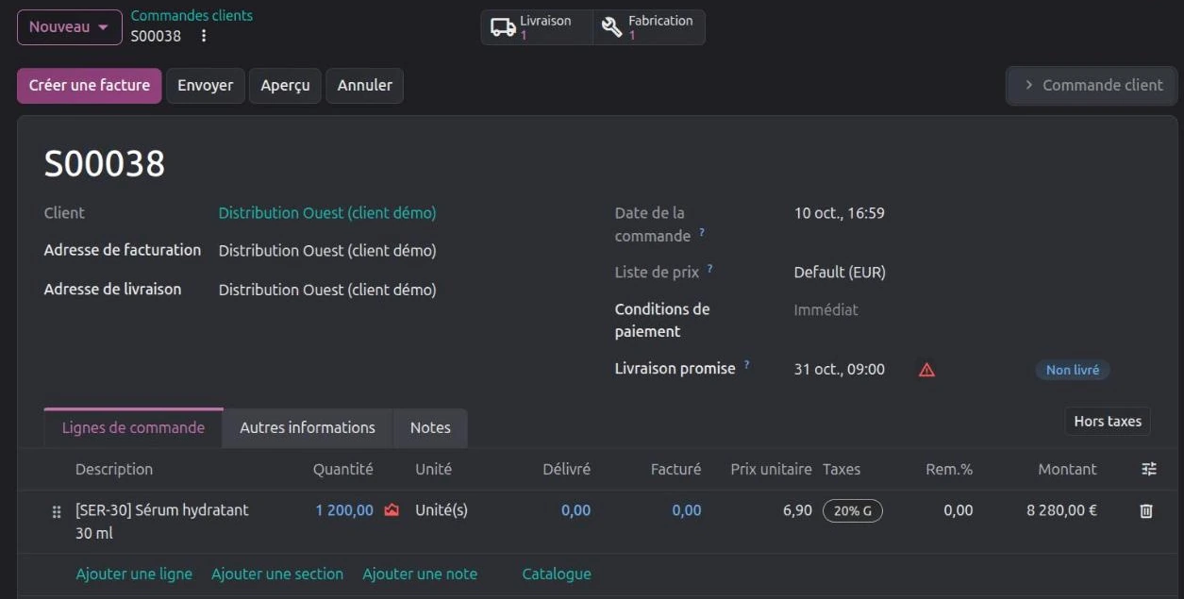The width and height of the screenshot is (1184, 599).
Task: Click the Facturé value 0,00
Action: click(687, 510)
